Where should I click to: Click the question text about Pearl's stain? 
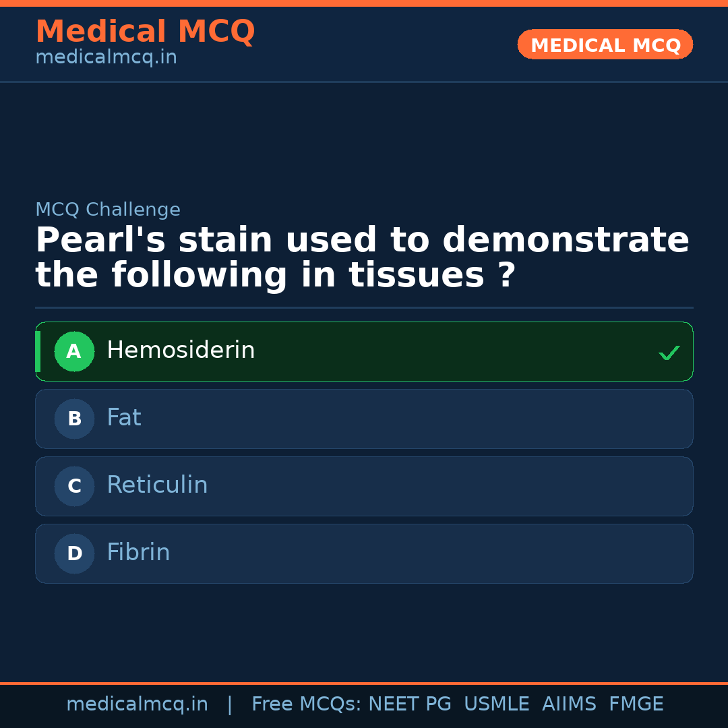coord(362,256)
